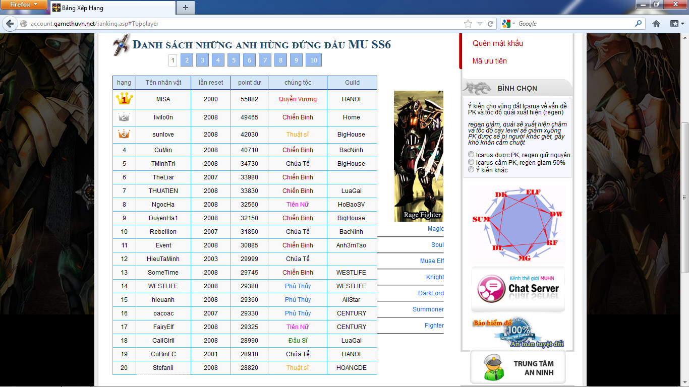Click the class relationship heptagon diagram
Image resolution: width=689 pixels, height=387 pixels.
pos(518,224)
